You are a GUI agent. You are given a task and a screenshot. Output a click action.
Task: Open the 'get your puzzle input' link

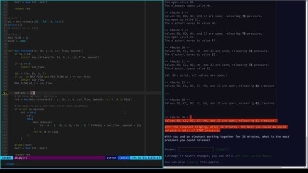[253, 156]
